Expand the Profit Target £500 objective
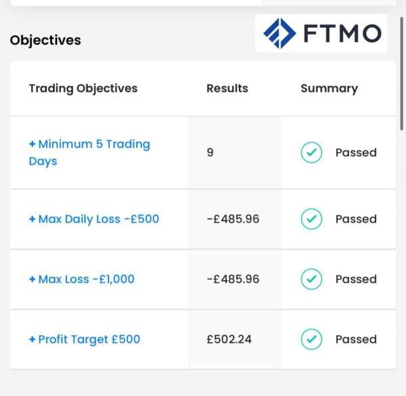The width and height of the screenshot is (406, 396). point(84,339)
